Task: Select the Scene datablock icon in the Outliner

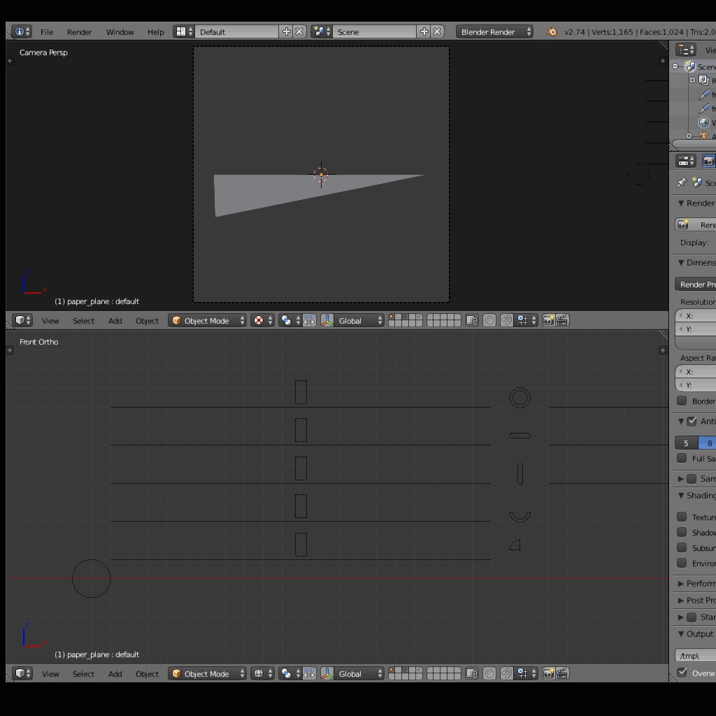Action: (691, 66)
